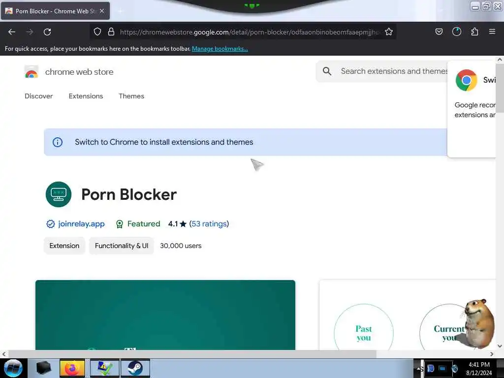
Task: Open the green promotional screenshot thumbnail
Action: [x=165, y=315]
